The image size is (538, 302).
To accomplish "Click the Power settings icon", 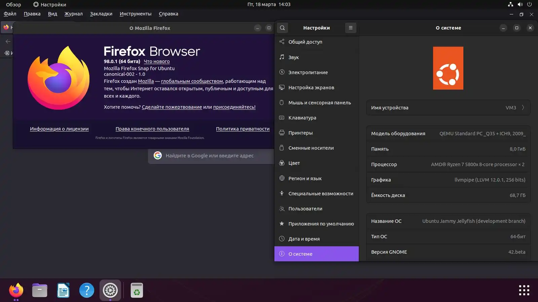I will click(x=282, y=72).
